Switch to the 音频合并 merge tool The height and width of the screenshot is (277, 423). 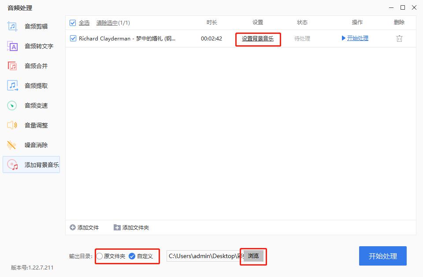30,66
